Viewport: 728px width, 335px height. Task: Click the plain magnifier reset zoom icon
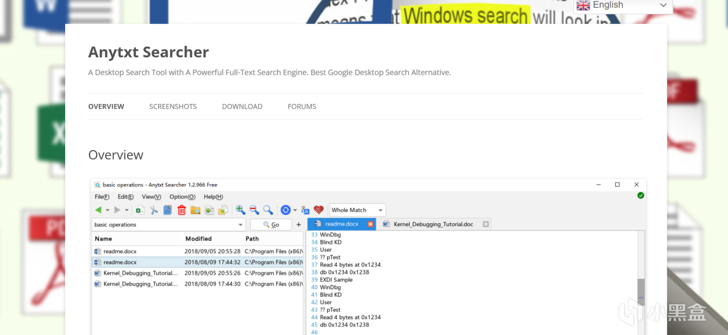tap(268, 210)
